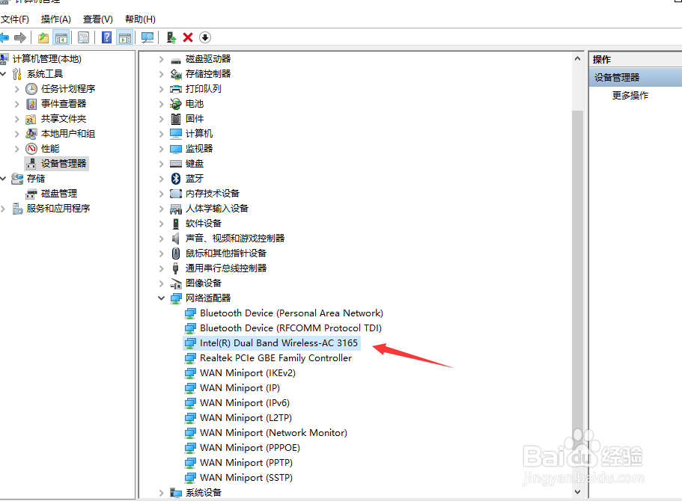Expand the 系统设备 node
The width and height of the screenshot is (682, 501).
[162, 493]
